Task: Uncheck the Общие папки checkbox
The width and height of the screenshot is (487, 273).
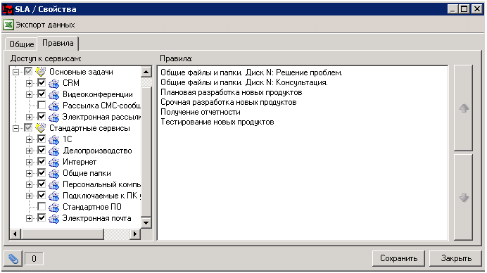Action: [42, 173]
